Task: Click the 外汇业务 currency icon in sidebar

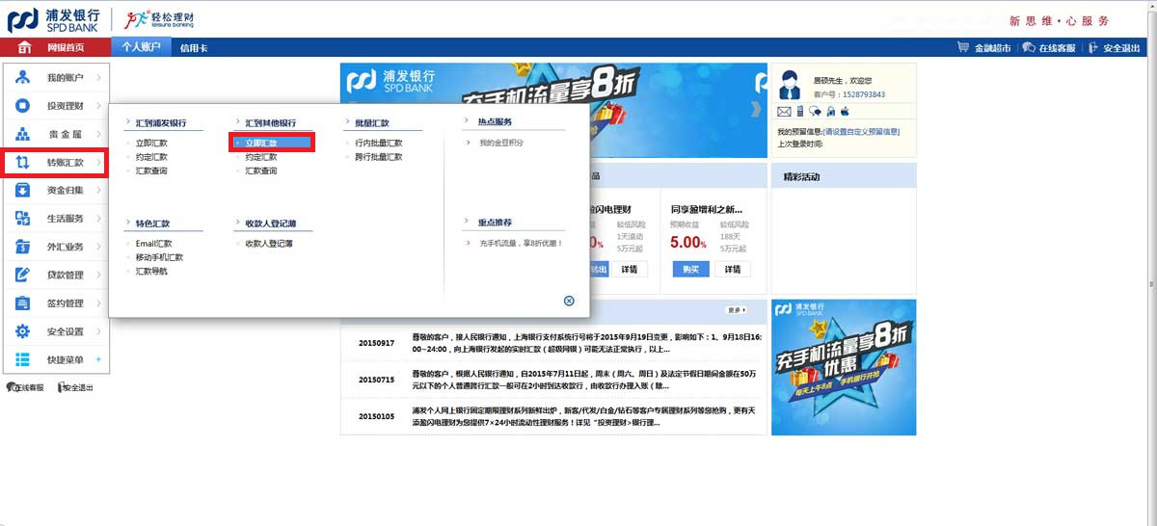Action: click(23, 247)
